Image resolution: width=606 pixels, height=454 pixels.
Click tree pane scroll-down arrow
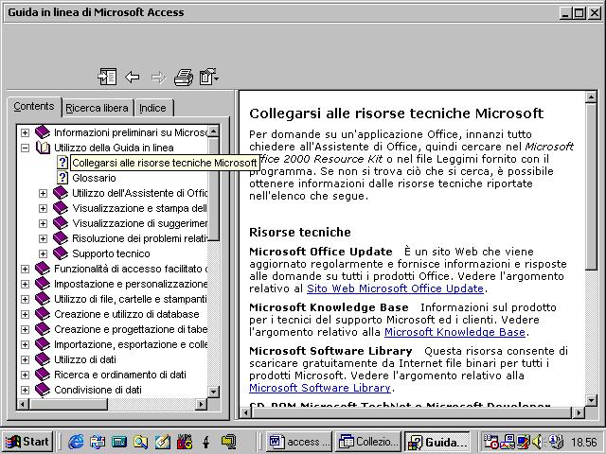213,392
